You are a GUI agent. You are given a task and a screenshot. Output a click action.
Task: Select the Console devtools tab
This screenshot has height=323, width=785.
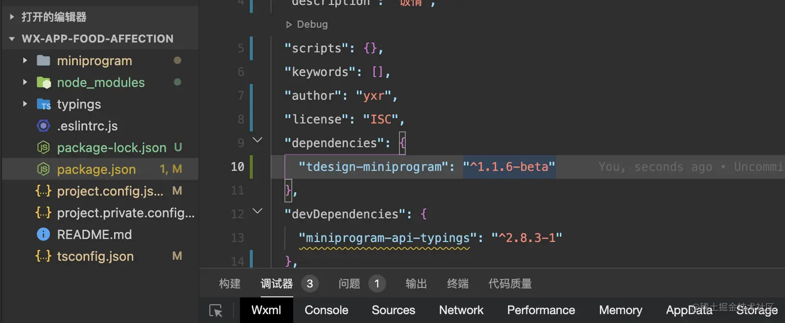[327, 310]
